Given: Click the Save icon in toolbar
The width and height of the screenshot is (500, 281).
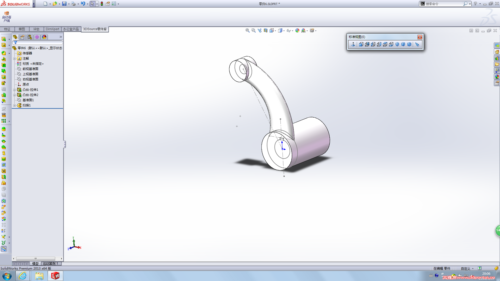Looking at the screenshot, I should coord(64,4).
